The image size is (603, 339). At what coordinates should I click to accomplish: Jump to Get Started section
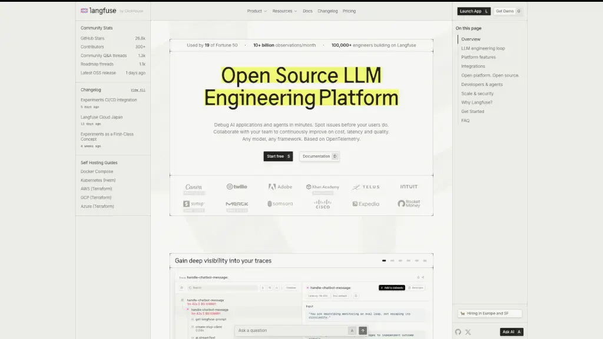pos(473,111)
